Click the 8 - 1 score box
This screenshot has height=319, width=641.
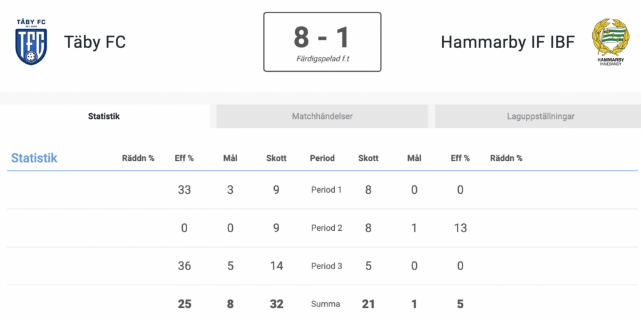pyautogui.click(x=322, y=42)
